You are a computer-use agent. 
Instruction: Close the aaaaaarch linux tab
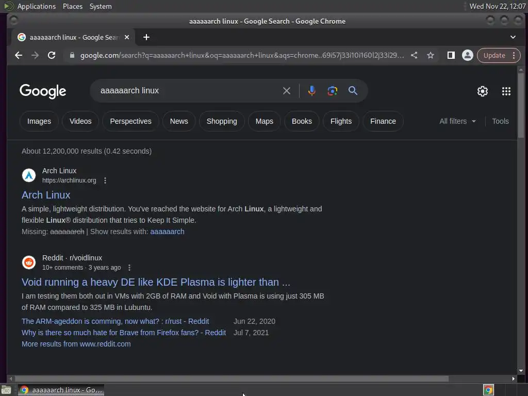click(x=127, y=37)
